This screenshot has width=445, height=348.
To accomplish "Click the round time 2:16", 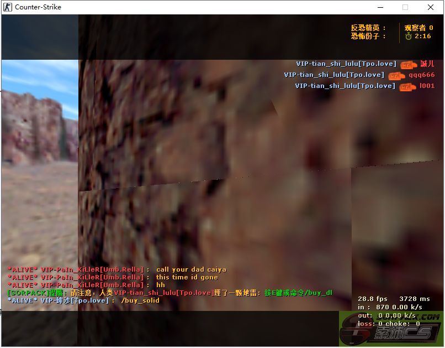I will point(422,36).
